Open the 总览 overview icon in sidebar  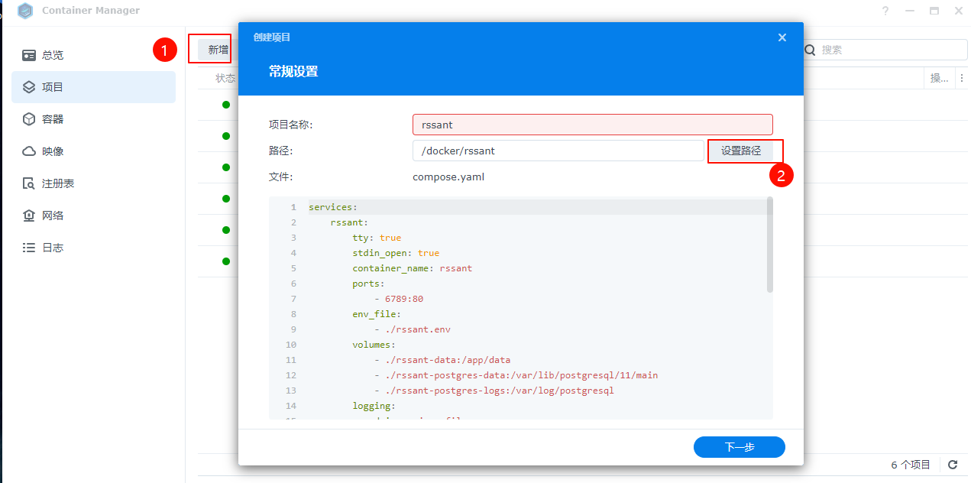click(x=29, y=55)
